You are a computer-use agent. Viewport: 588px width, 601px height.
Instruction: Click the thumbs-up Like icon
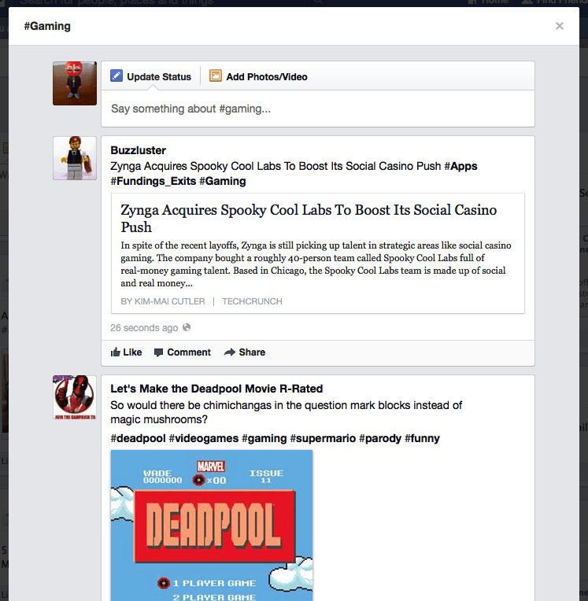(115, 352)
